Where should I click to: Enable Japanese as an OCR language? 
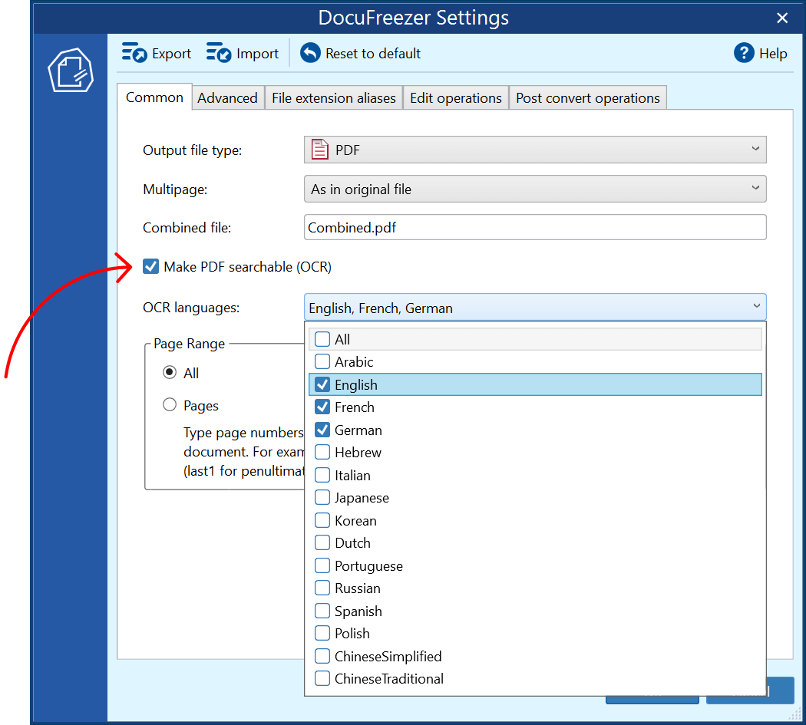click(x=322, y=497)
